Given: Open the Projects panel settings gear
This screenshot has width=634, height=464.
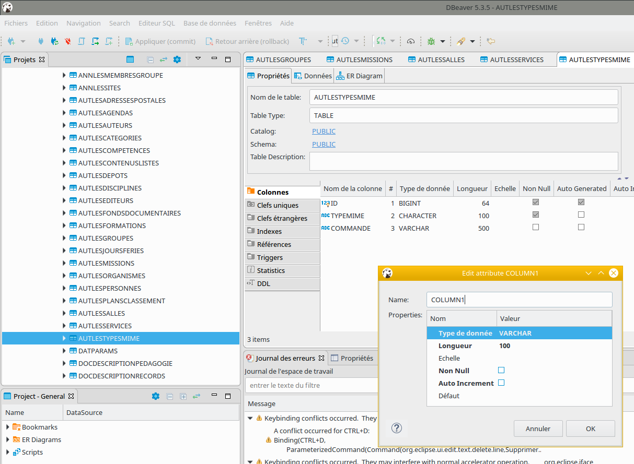Looking at the screenshot, I should click(x=177, y=60).
